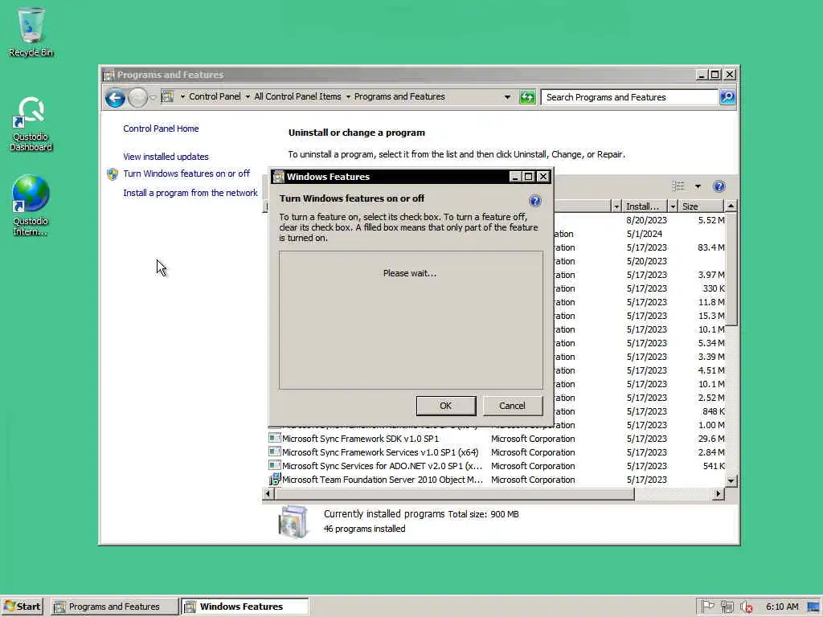Click the 5/1/2024 install date cell
This screenshot has width=823, height=617.
coord(644,234)
